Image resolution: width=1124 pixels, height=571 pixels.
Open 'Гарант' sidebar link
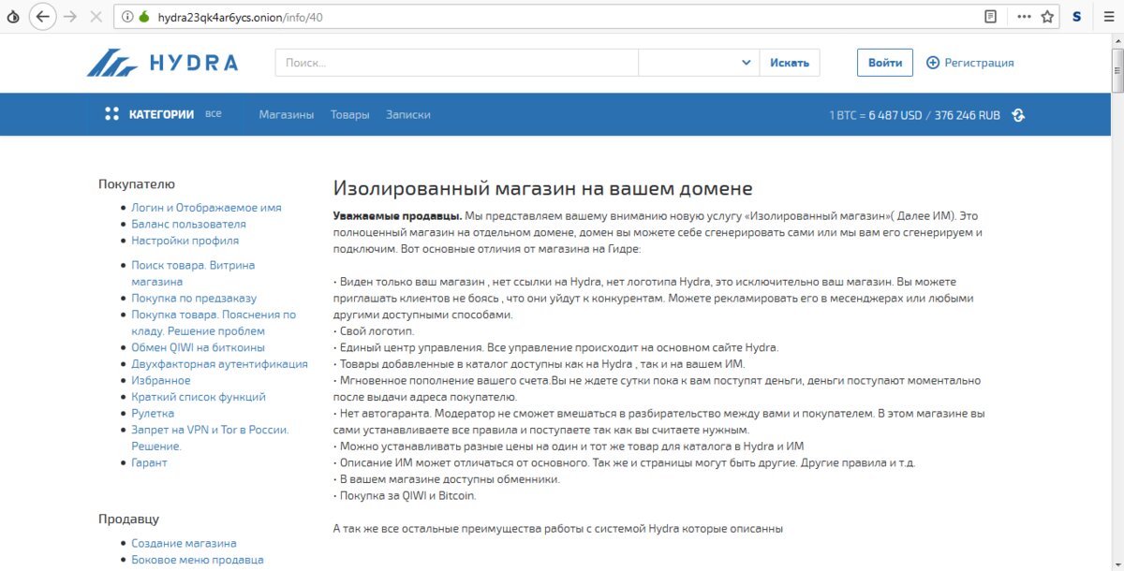coord(149,462)
